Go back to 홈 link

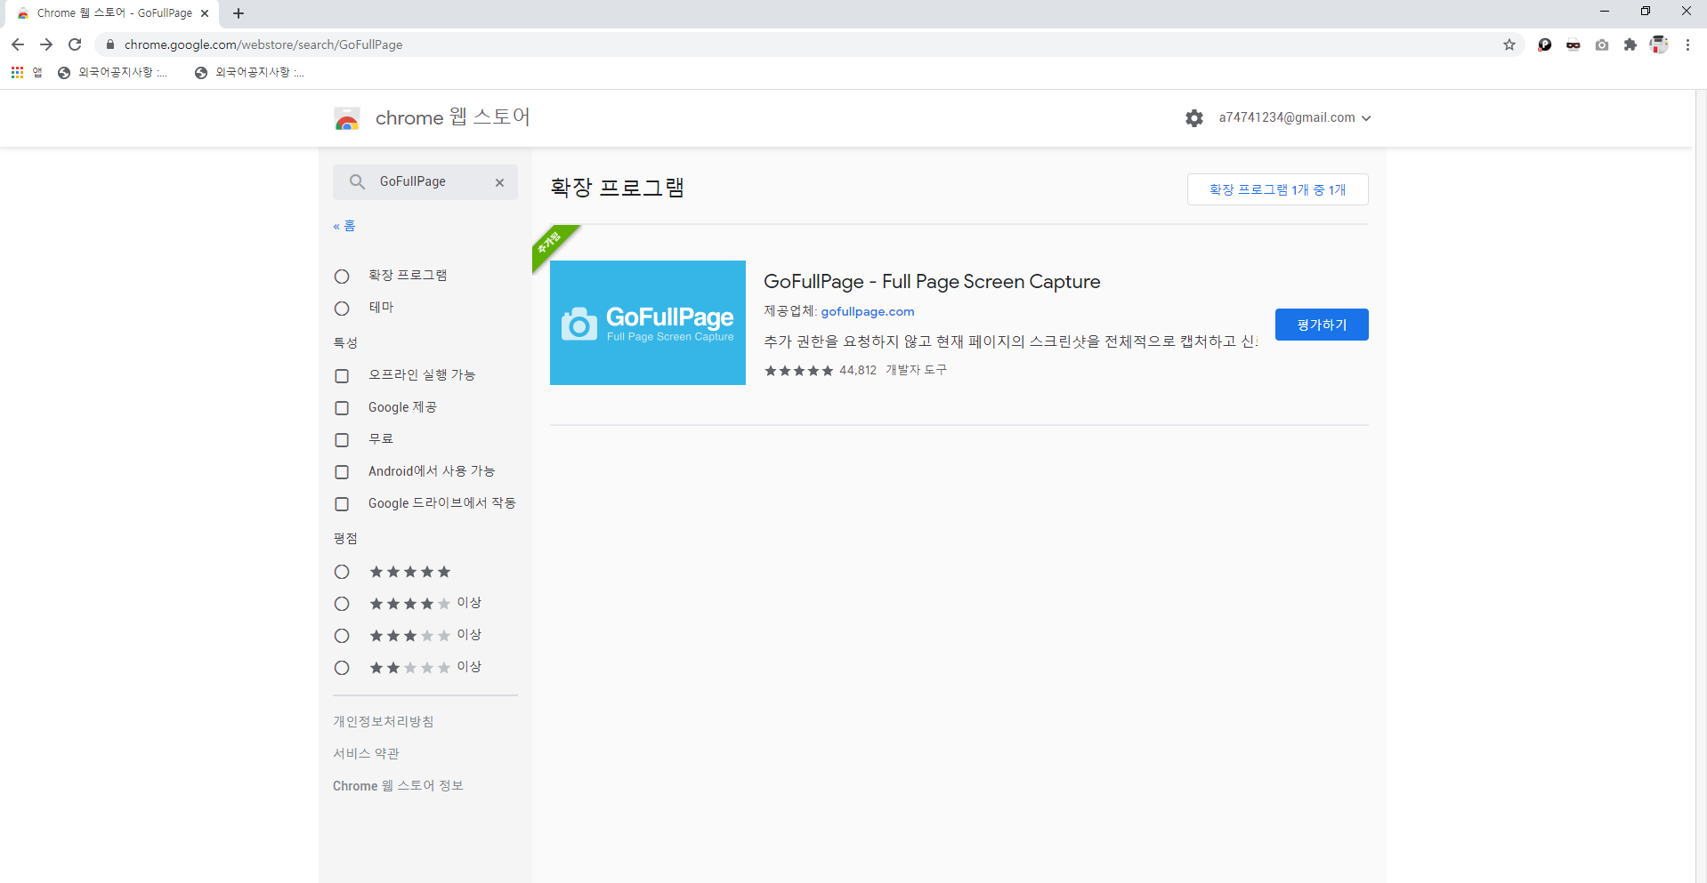344,226
